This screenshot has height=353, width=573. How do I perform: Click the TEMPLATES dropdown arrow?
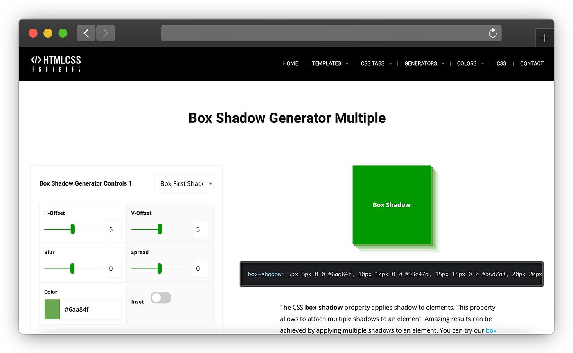point(347,64)
